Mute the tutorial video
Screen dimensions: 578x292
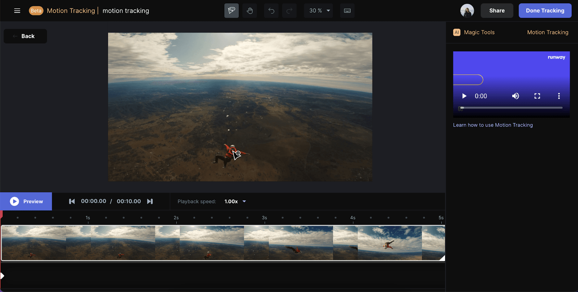point(516,96)
